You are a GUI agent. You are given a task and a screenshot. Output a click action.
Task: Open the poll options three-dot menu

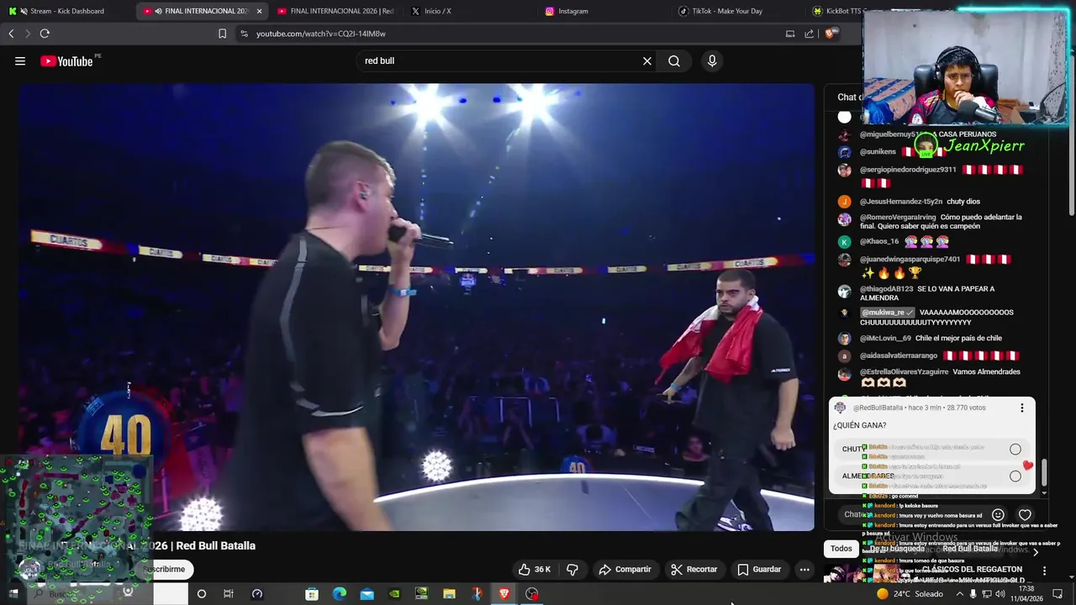(x=1022, y=408)
